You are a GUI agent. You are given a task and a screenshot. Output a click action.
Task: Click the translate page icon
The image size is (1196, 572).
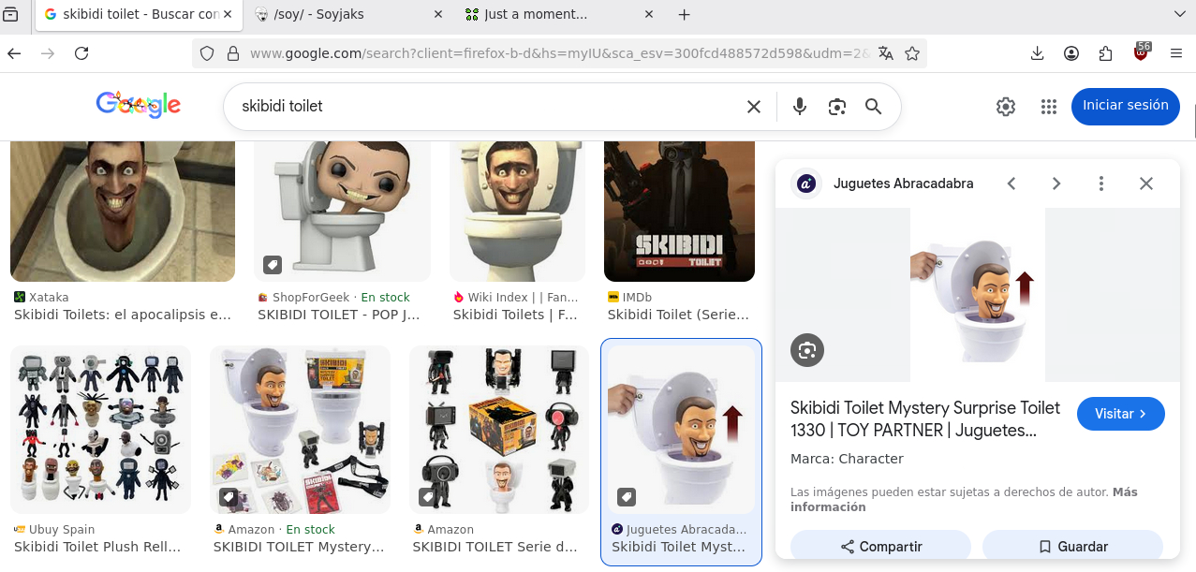click(885, 53)
